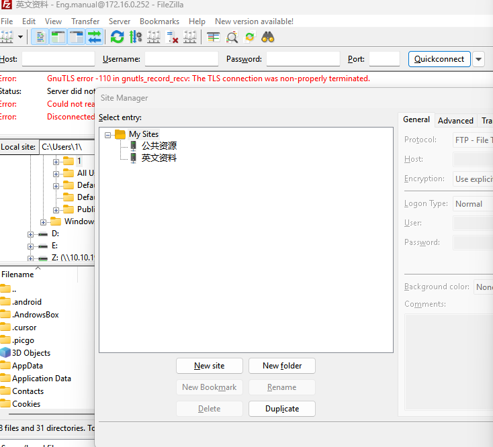This screenshot has width=493, height=447.
Task: Click the New site button
Action: (x=210, y=366)
